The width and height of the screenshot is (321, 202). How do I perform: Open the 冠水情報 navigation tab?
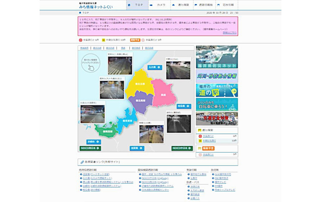(227, 5)
